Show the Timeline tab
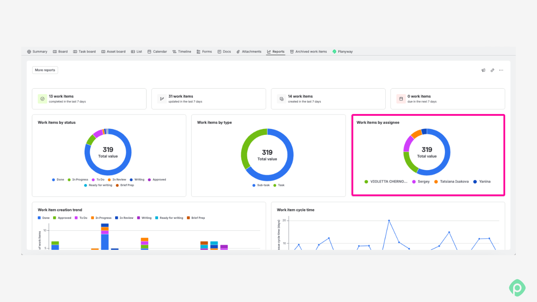Viewport: 537px width, 302px height. [x=182, y=52]
